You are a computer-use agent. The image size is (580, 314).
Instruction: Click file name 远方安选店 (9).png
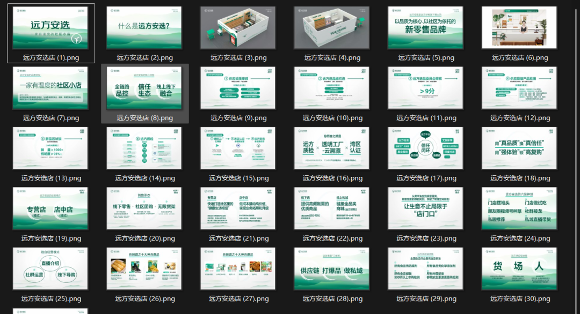[238, 118]
